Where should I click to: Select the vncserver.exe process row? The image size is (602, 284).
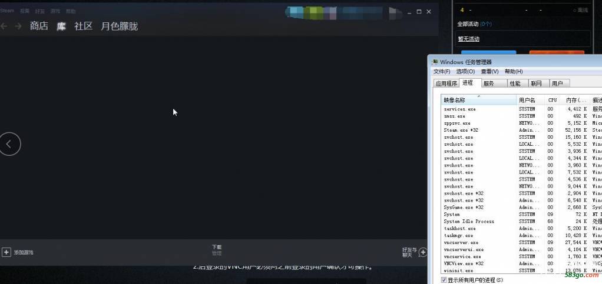521,243
